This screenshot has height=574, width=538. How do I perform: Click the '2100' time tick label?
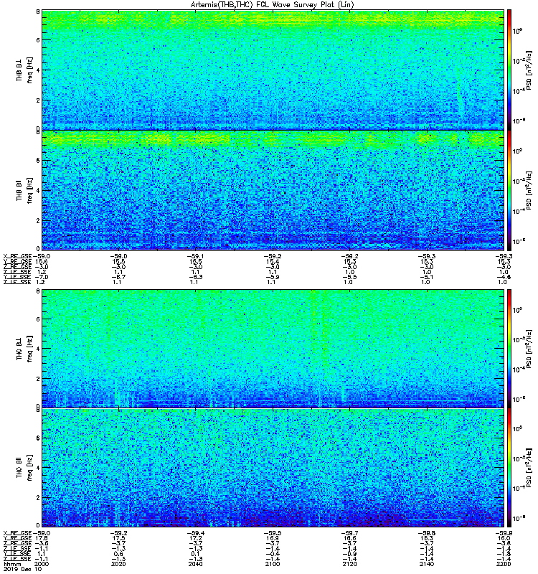click(273, 564)
